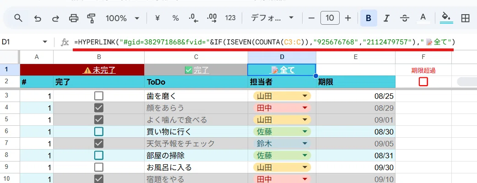Follow the 完了 filter link
The image size is (477, 183).
197,70
